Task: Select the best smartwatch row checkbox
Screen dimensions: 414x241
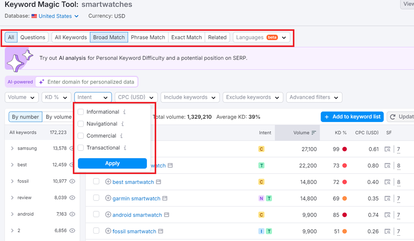Action: [96, 181]
